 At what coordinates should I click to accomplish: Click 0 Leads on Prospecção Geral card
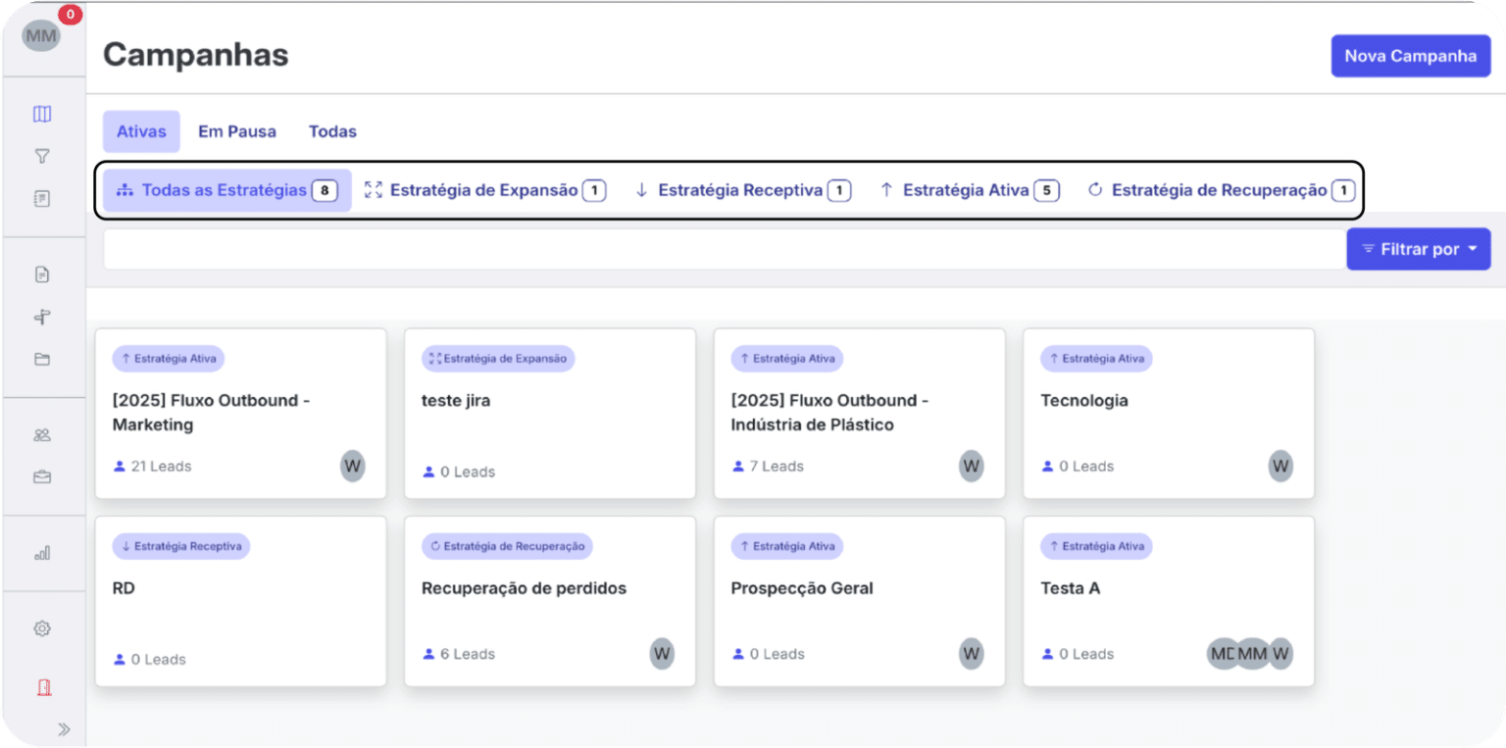tap(768, 654)
